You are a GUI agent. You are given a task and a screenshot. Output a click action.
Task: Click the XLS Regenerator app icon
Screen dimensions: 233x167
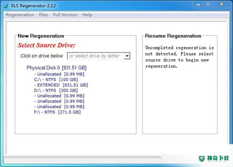[x=6, y=6]
